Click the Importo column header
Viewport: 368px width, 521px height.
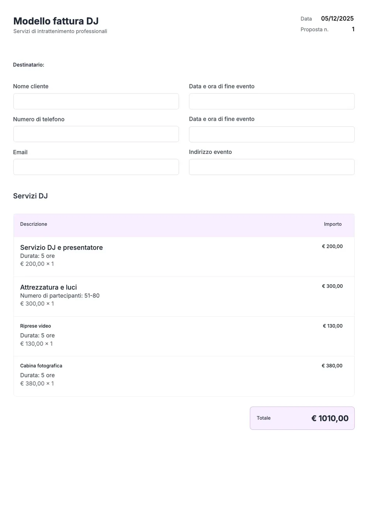tap(333, 224)
